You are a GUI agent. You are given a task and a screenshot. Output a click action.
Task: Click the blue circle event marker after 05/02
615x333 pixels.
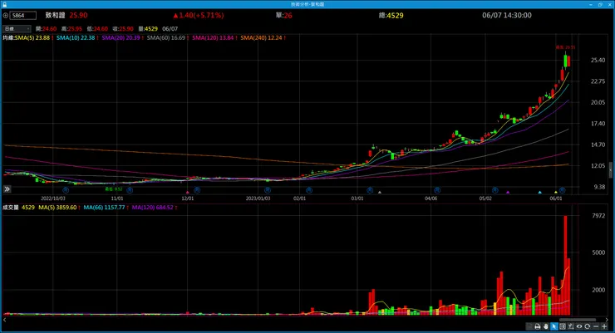(495, 190)
